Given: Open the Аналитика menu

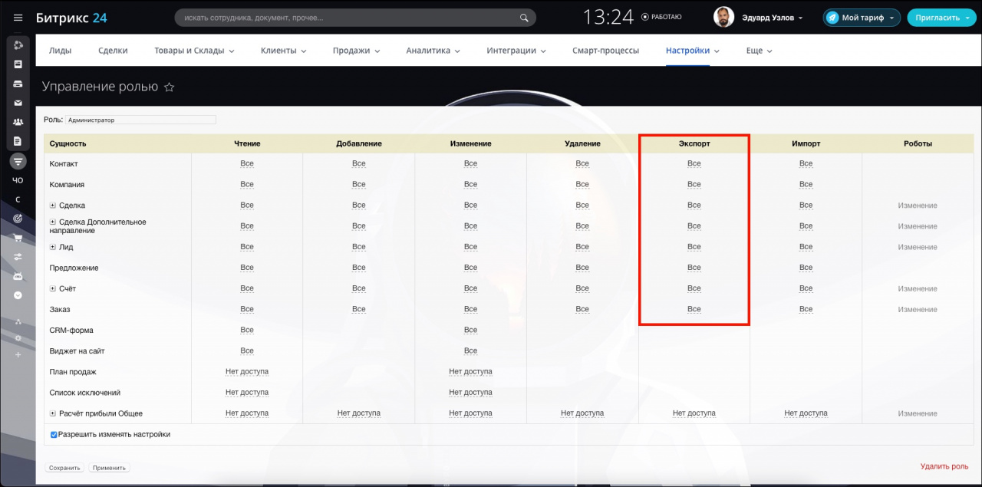Looking at the screenshot, I should tap(433, 51).
